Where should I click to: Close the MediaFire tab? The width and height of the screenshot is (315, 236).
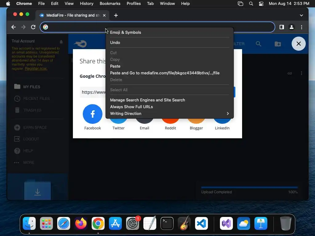coord(104,15)
